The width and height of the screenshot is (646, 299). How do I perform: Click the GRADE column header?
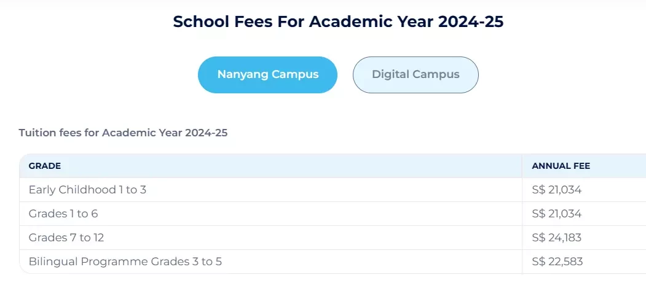point(44,166)
